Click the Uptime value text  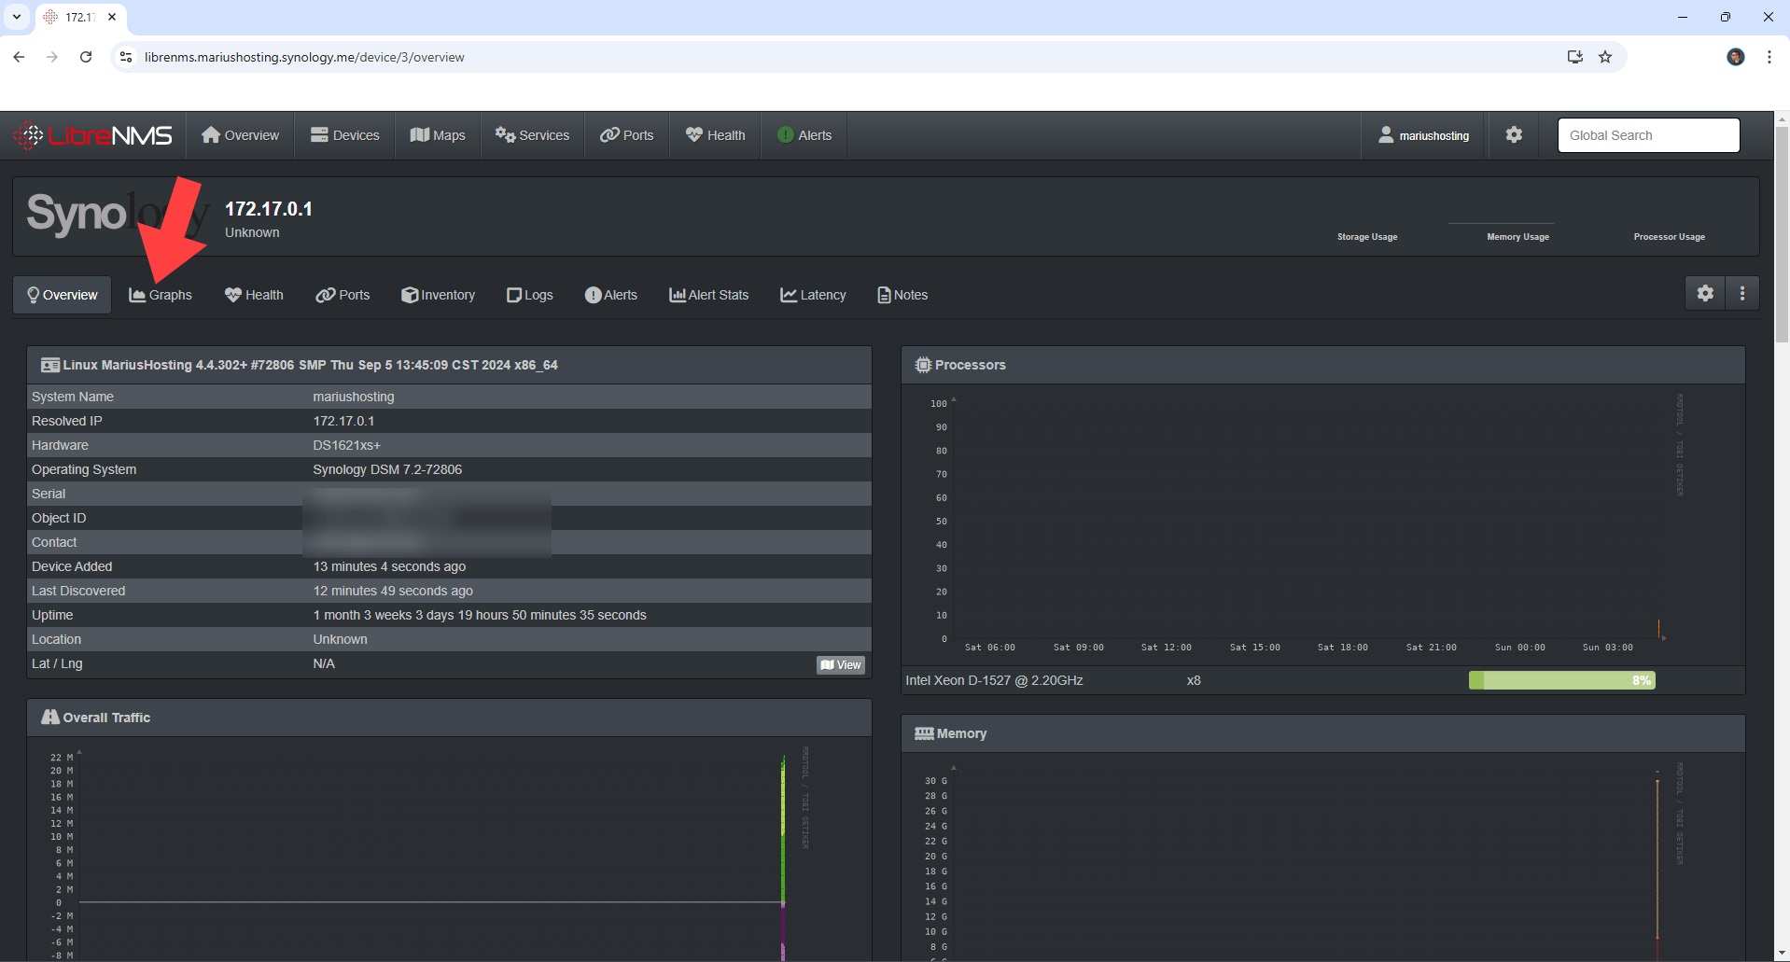pos(480,615)
